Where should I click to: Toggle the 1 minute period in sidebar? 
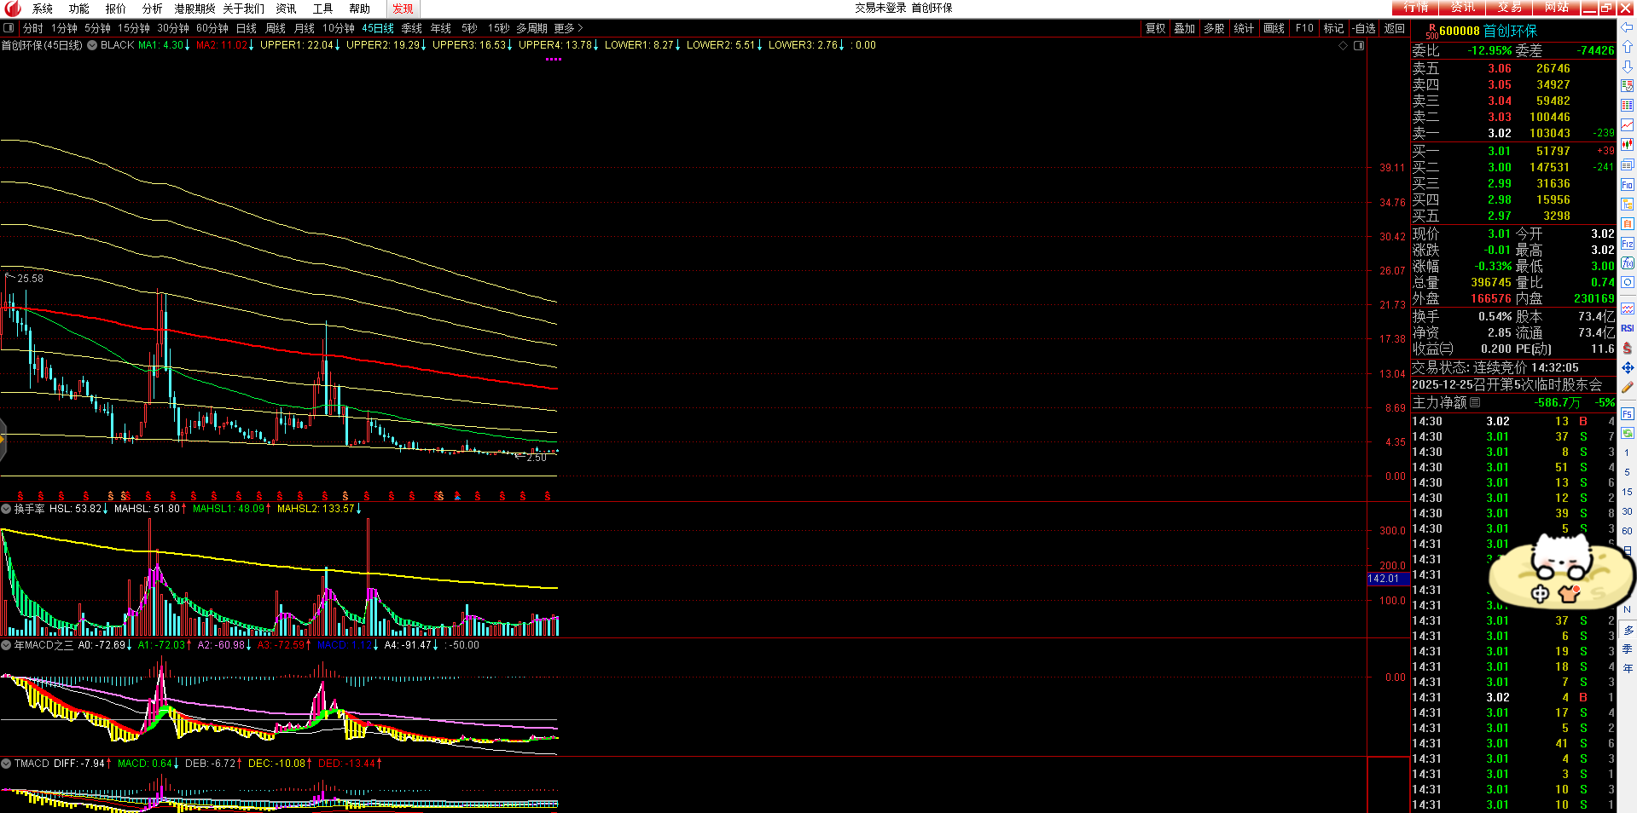point(1627,453)
